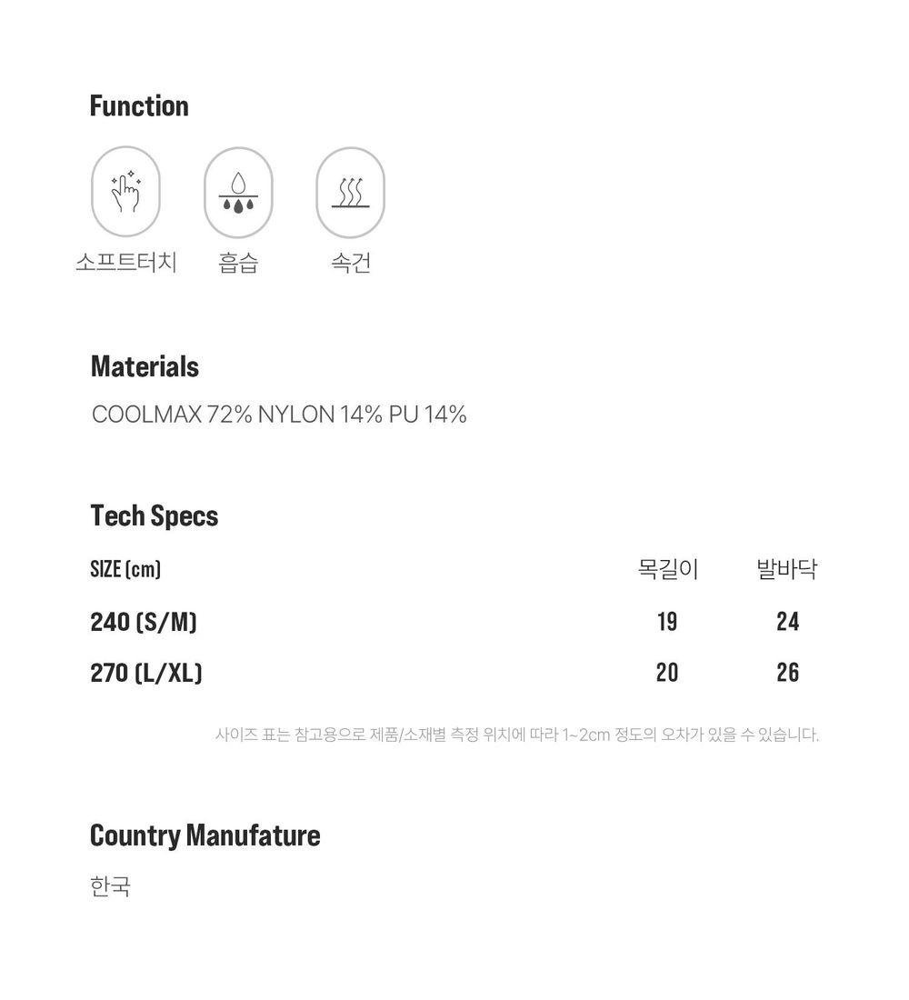The height and width of the screenshot is (1000, 909).
Task: Click the 발바닥 column header
Action: tap(786, 569)
